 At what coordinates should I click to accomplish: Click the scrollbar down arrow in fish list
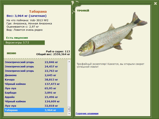pos(69,114)
